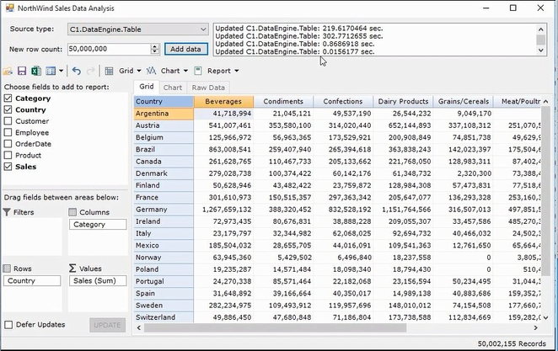Click the Report toolbar icon
This screenshot has height=351, width=558.
[x=198, y=71]
